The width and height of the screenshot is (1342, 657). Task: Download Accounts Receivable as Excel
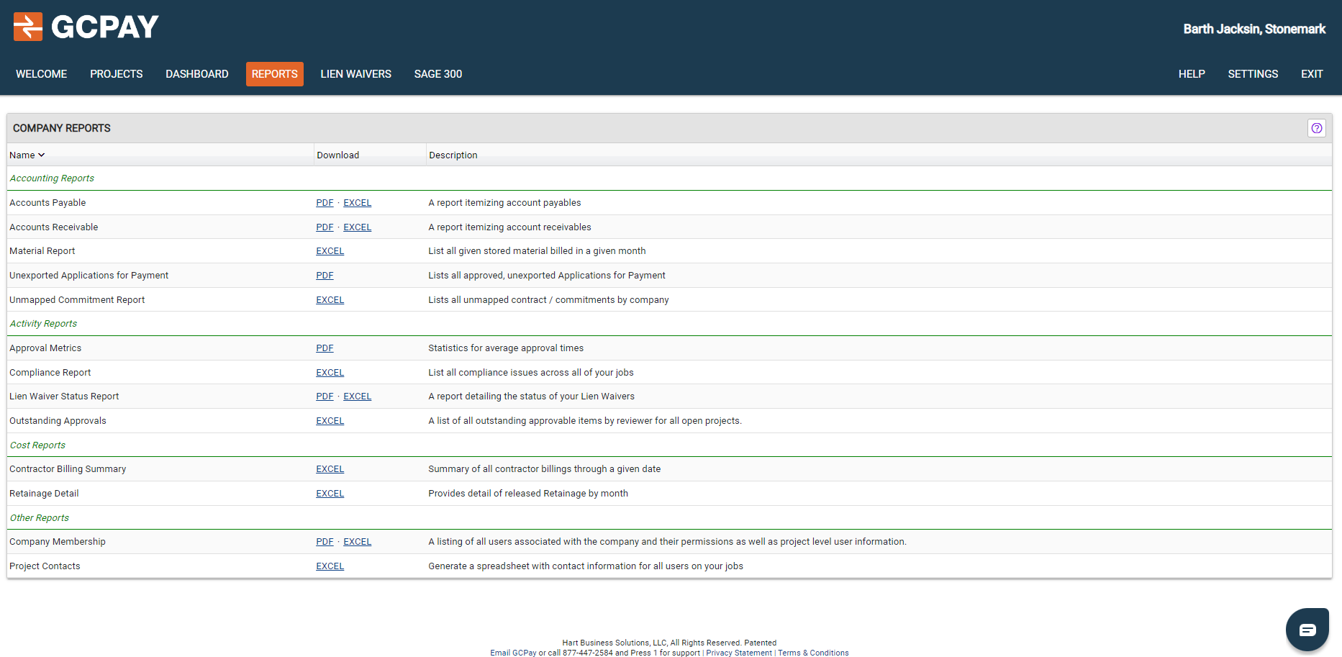[357, 227]
